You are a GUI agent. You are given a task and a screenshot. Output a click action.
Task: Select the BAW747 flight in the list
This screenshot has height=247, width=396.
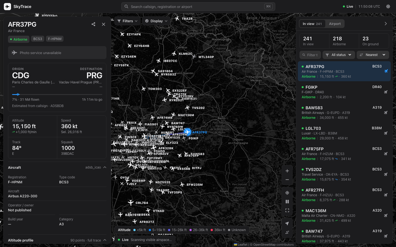click(x=344, y=236)
